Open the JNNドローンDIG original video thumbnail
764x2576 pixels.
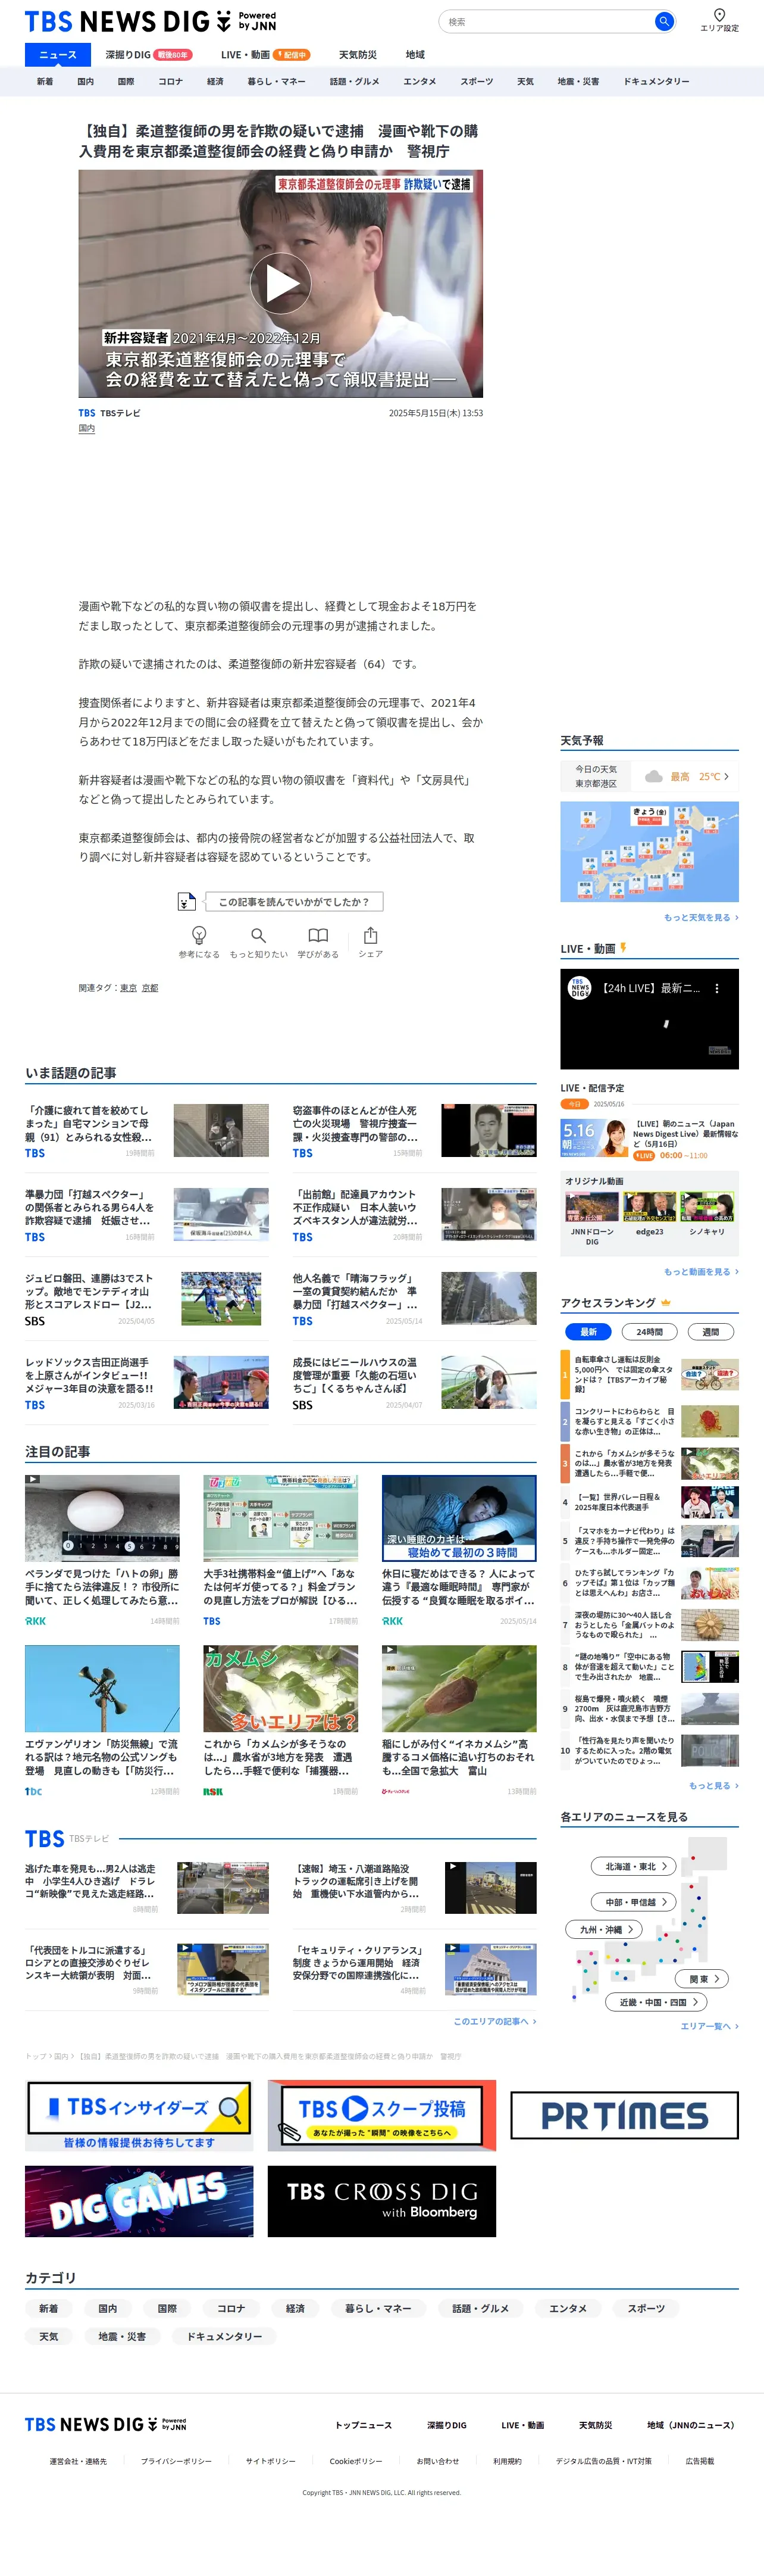coord(592,1207)
